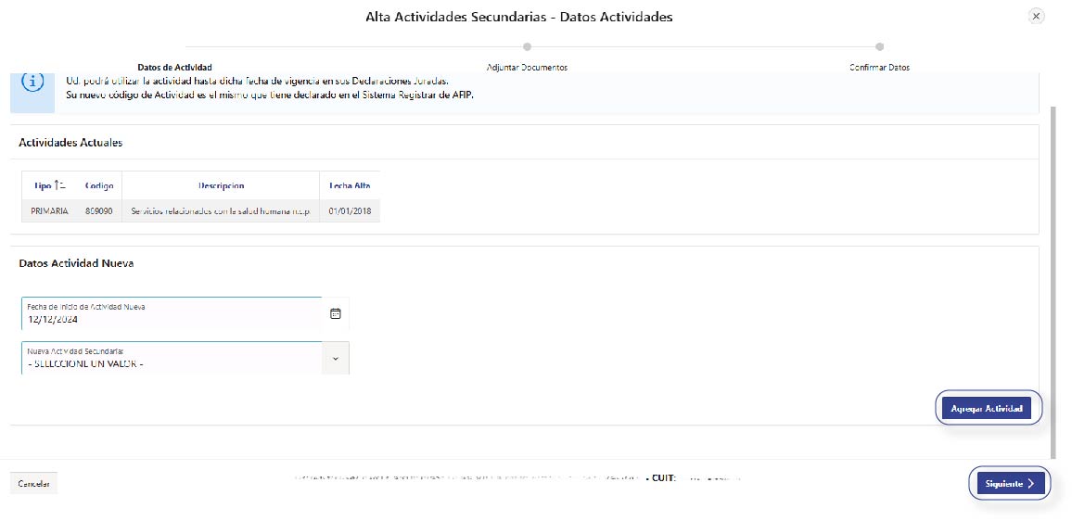Click the Cancelar button

tap(34, 484)
